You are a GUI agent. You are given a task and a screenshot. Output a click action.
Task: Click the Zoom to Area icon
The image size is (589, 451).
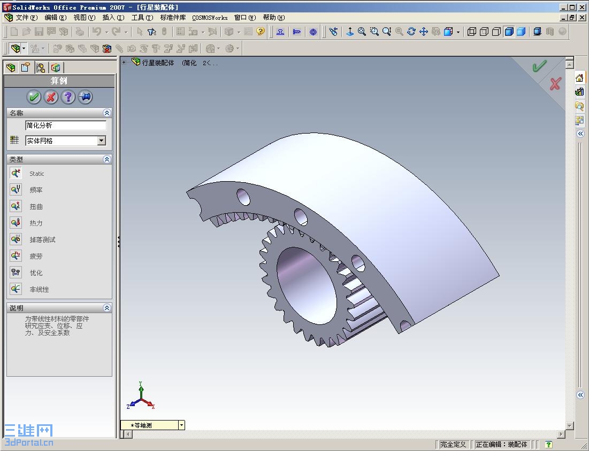[x=374, y=32]
